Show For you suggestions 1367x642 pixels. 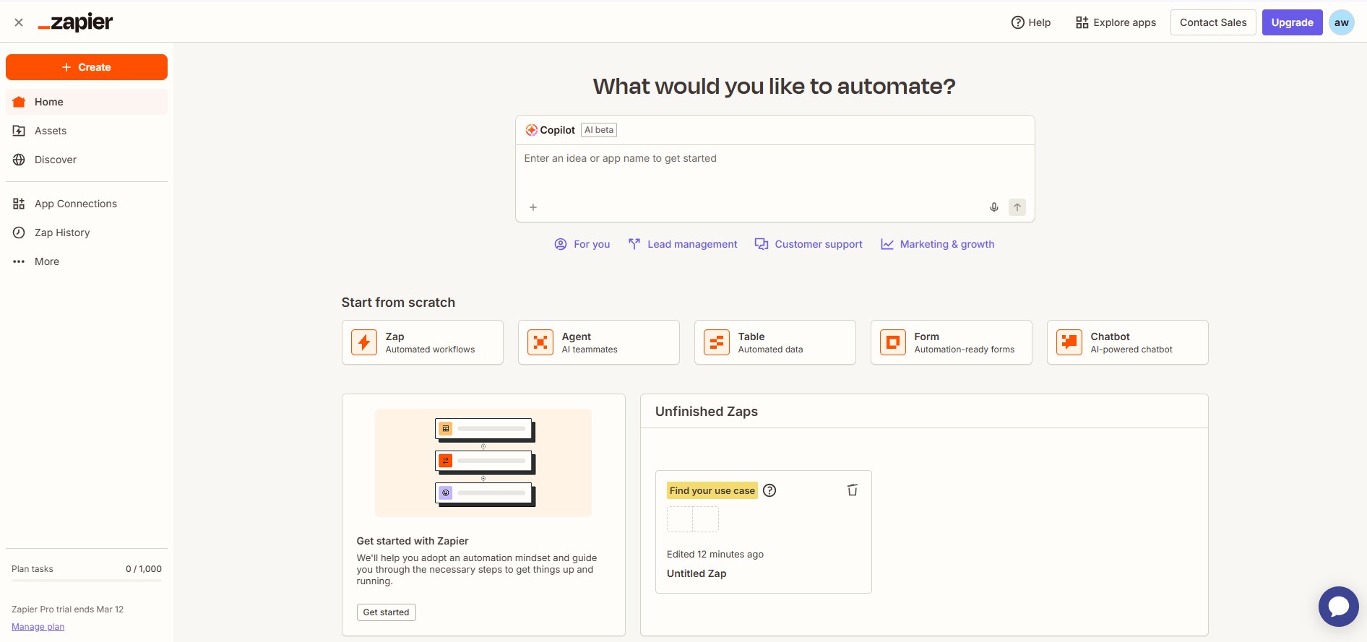tap(582, 244)
